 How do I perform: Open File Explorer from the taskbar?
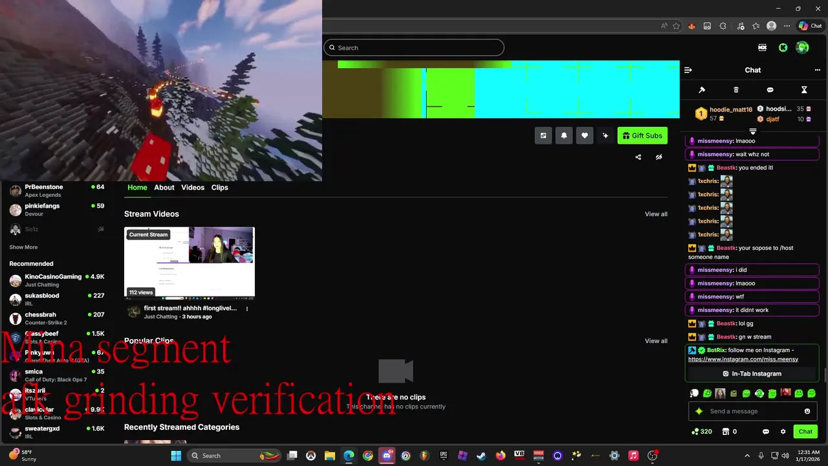click(x=329, y=456)
